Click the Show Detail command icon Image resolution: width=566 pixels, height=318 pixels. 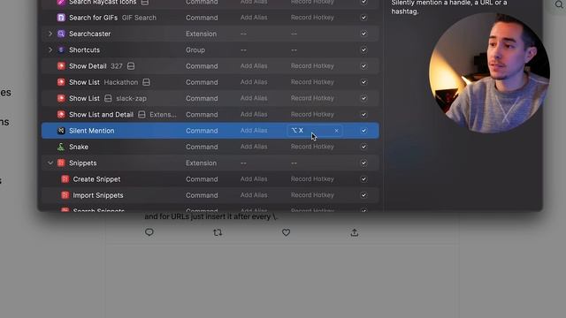click(61, 66)
